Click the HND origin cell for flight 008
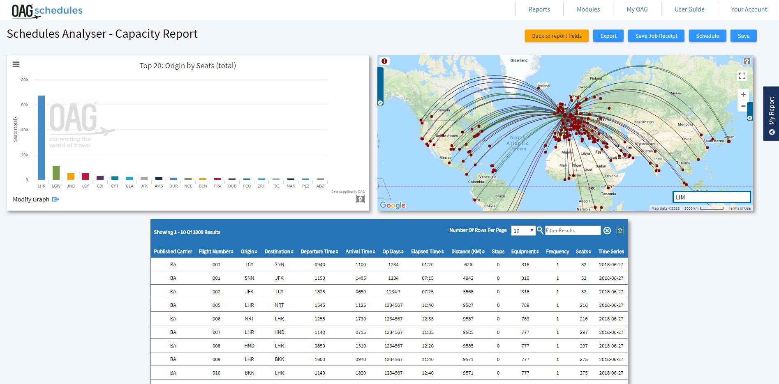The width and height of the screenshot is (779, 384). click(249, 346)
